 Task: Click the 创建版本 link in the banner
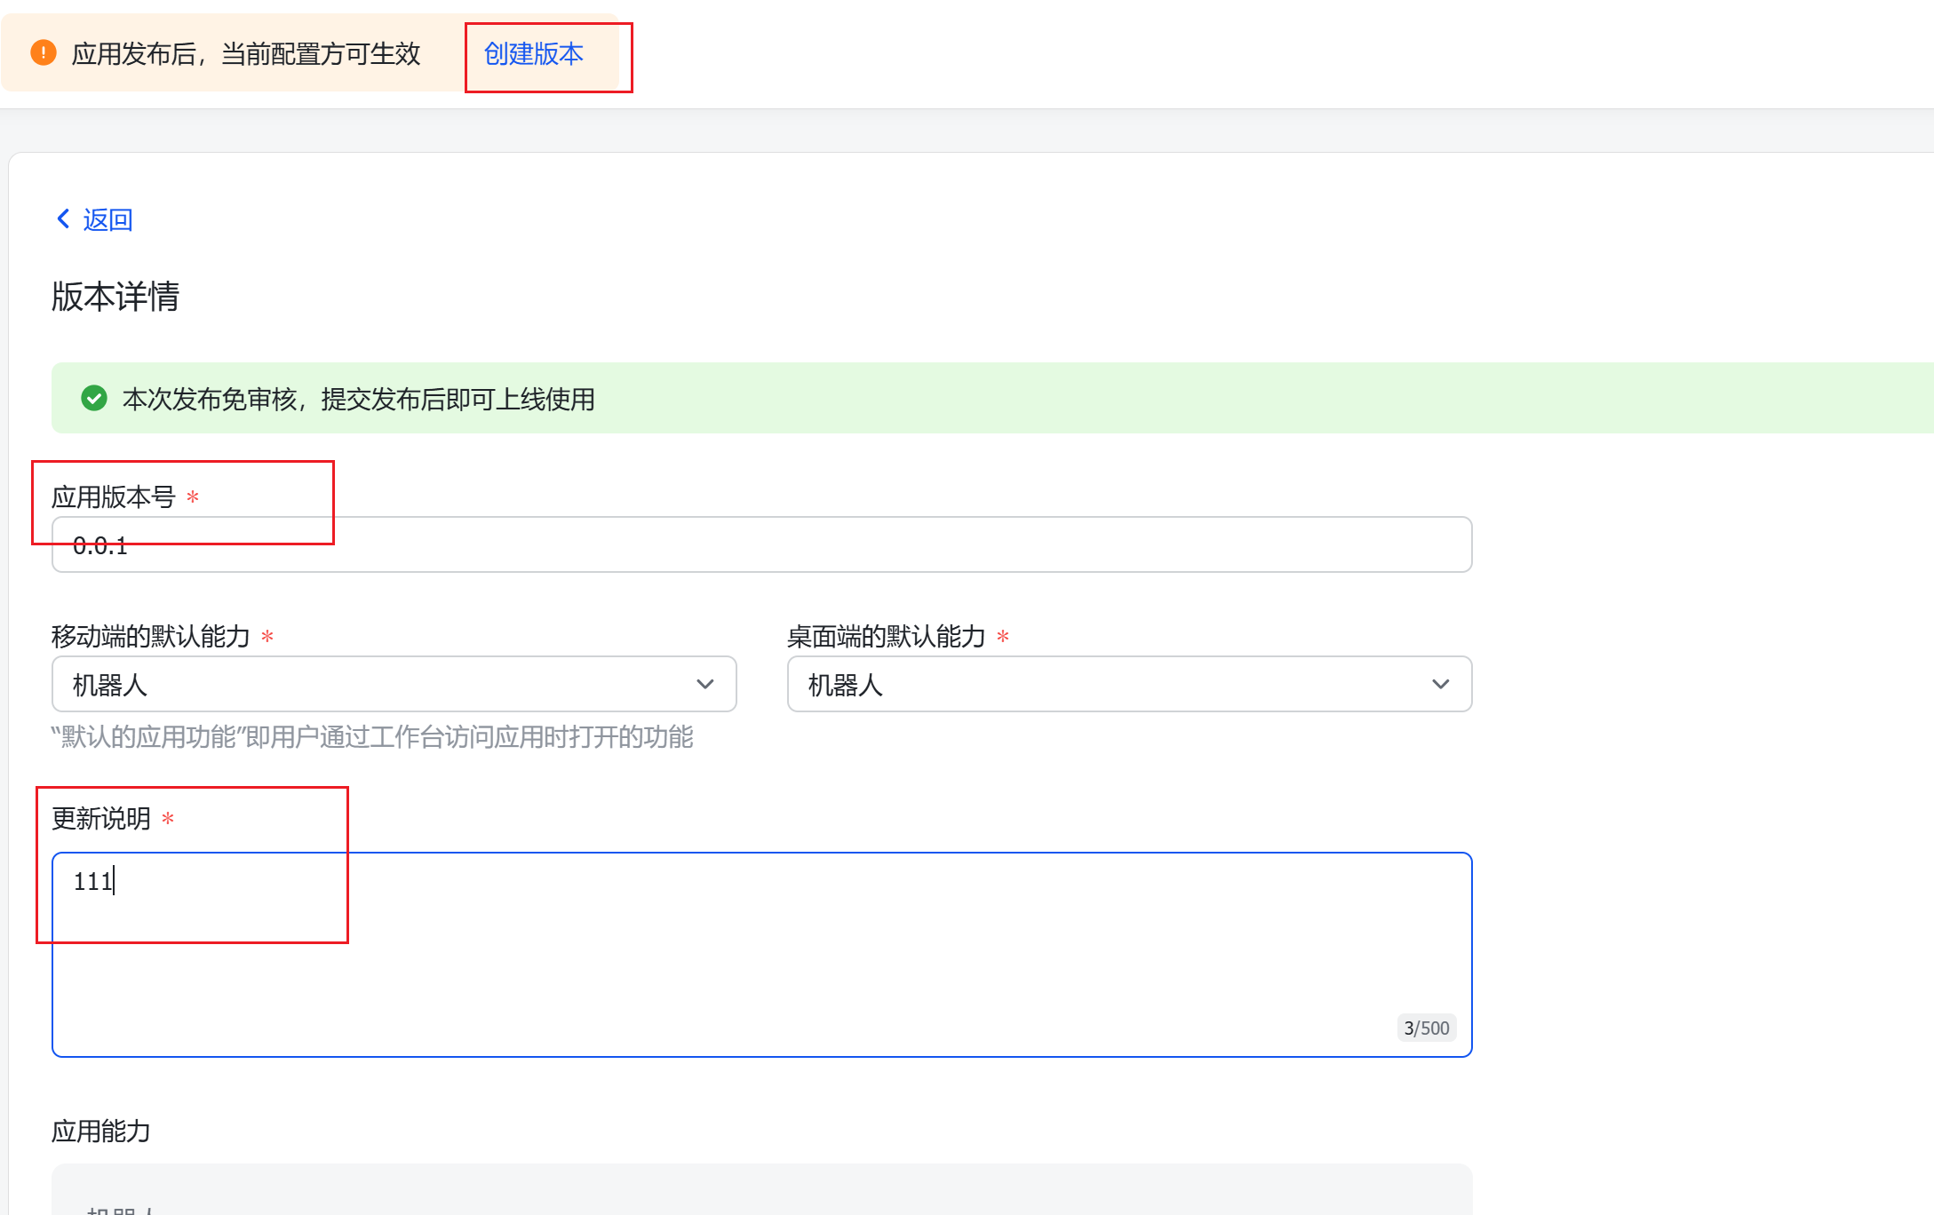tap(532, 53)
